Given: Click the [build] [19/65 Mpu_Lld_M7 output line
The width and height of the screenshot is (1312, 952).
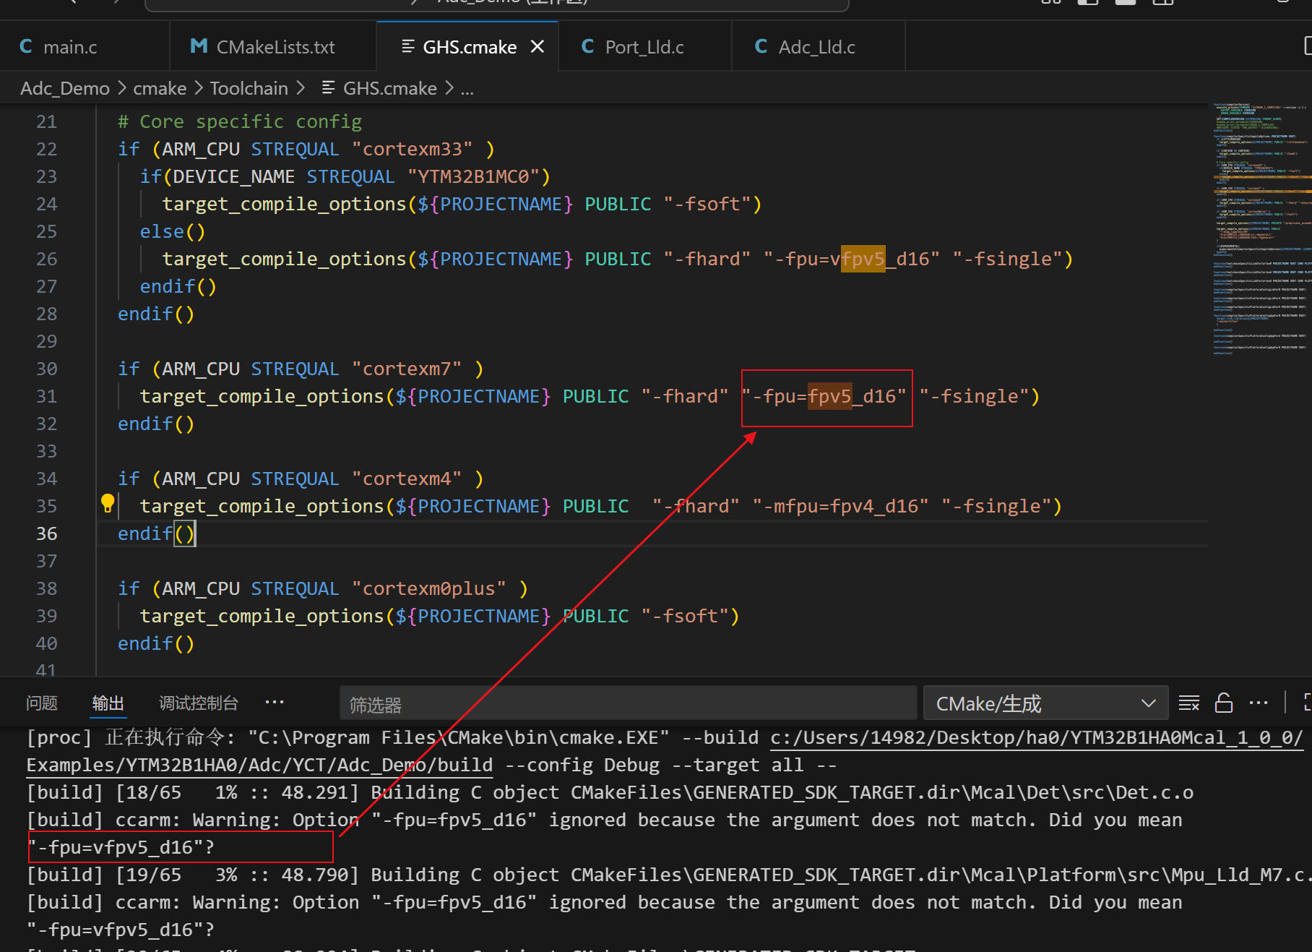Looking at the screenshot, I should coord(669,875).
